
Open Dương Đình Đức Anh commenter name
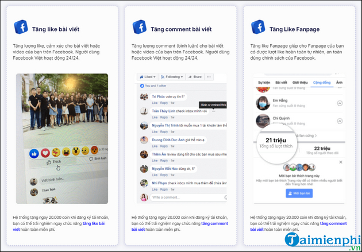click(x=168, y=139)
